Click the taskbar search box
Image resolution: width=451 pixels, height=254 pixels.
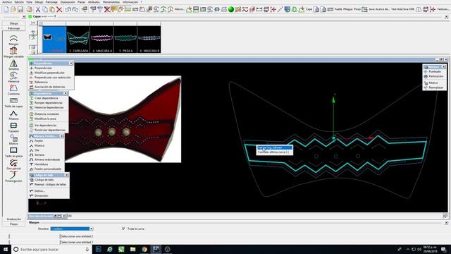pyautogui.click(x=51, y=249)
